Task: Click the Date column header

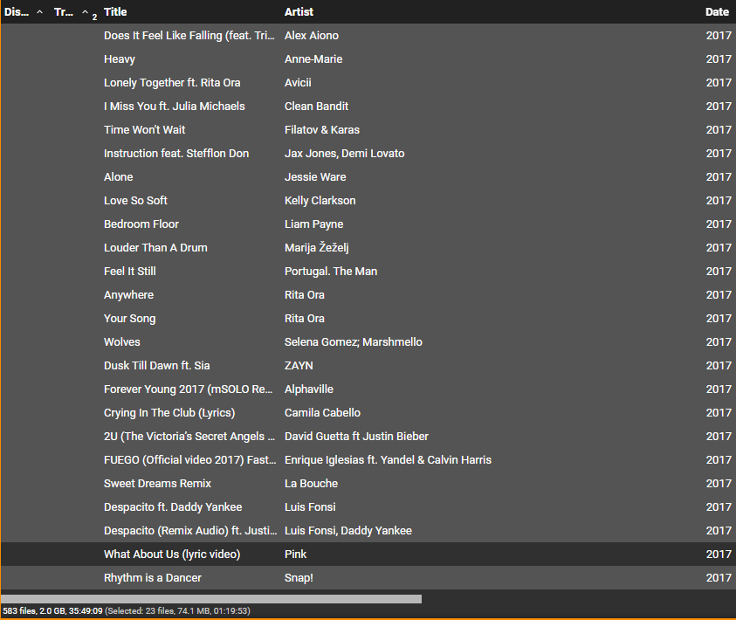Action: 717,12
